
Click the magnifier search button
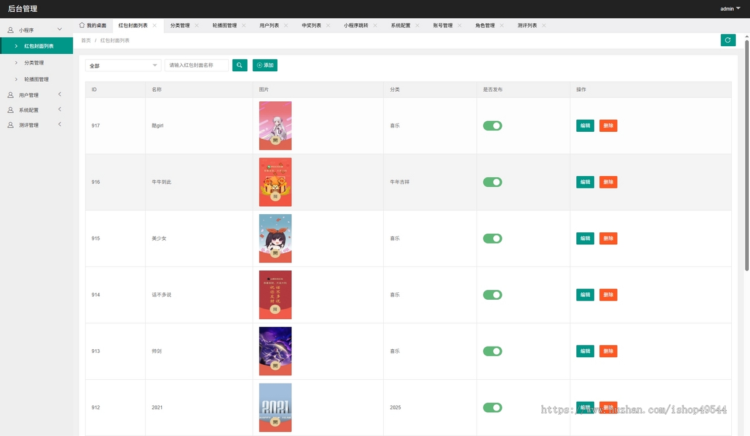240,65
